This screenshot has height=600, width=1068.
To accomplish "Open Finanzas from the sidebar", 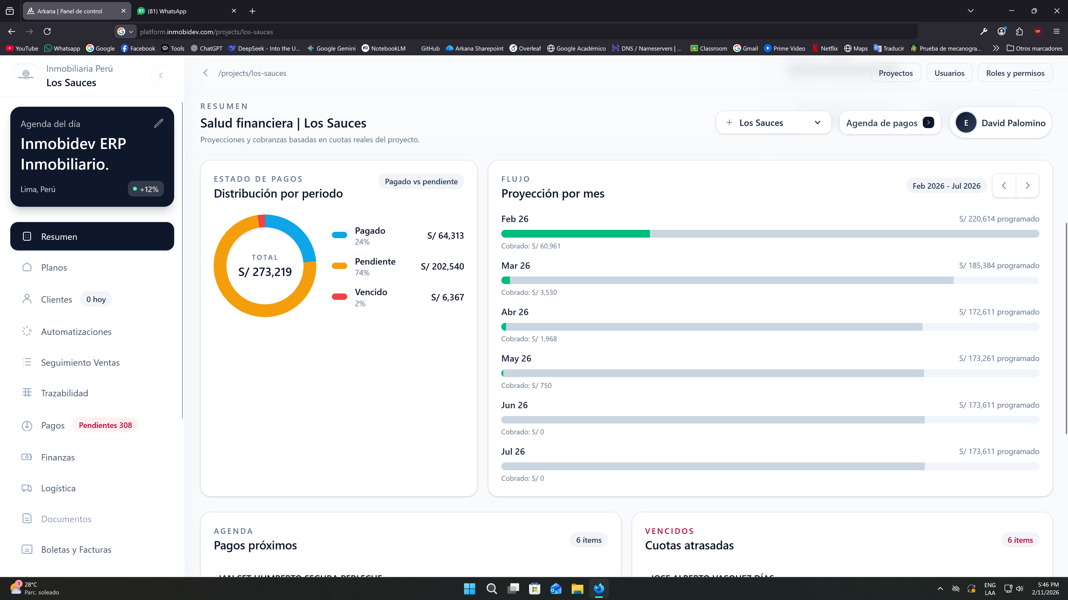I will [58, 457].
